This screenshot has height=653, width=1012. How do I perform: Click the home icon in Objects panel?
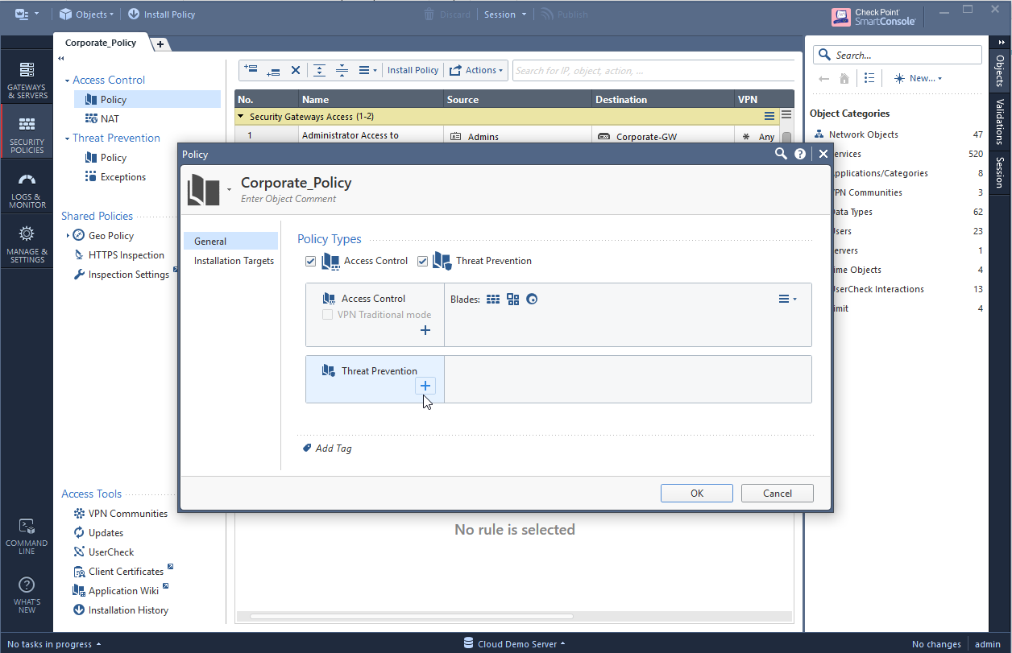pyautogui.click(x=844, y=78)
